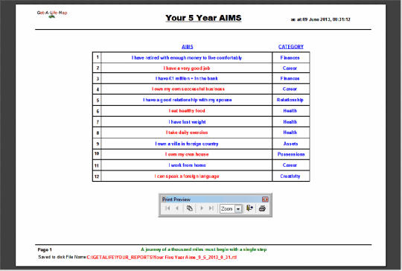Image resolution: width=402 pixels, height=271 pixels.
Task: Click the 'Saved to disk File Name' label
Action: [62, 257]
